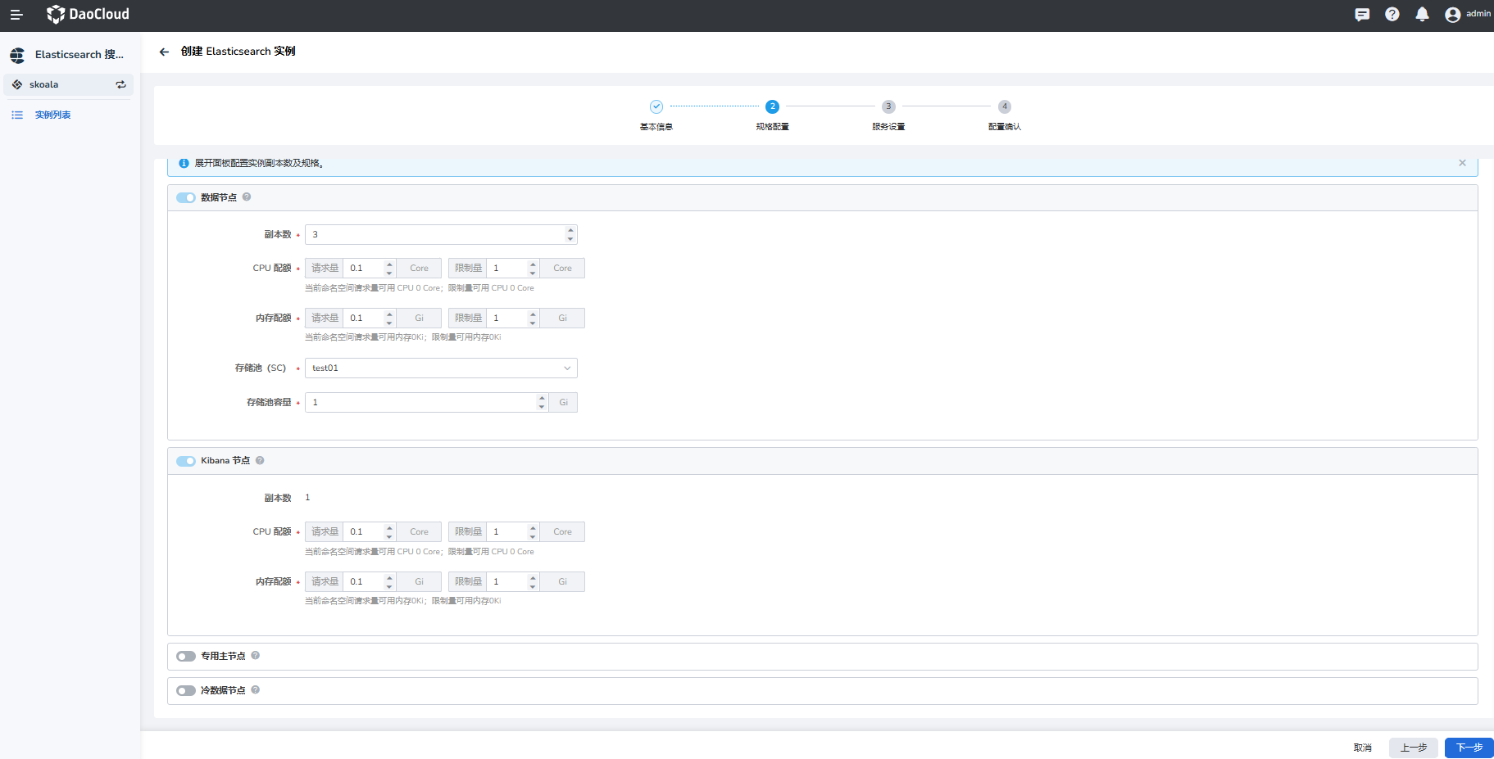1494x759 pixels.
Task: Toggle the 数据节点 switch off
Action: coord(186,197)
